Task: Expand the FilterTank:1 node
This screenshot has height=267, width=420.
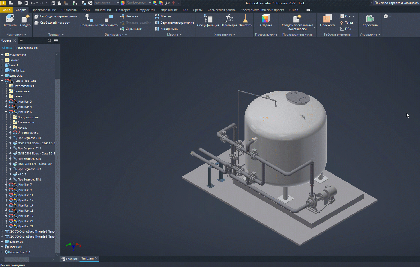Action: click(x=2, y=70)
